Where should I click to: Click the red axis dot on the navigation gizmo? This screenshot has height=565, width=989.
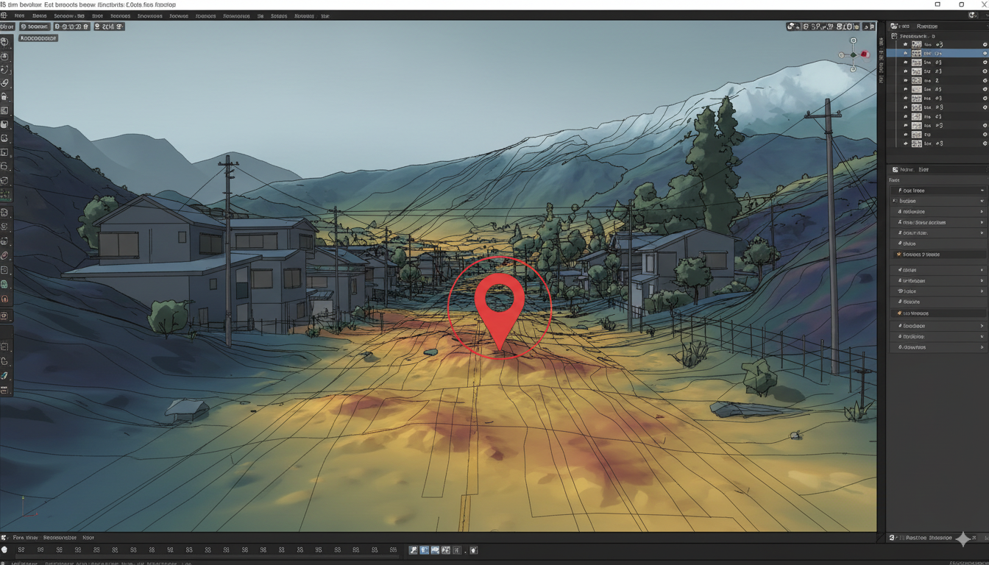tap(865, 54)
